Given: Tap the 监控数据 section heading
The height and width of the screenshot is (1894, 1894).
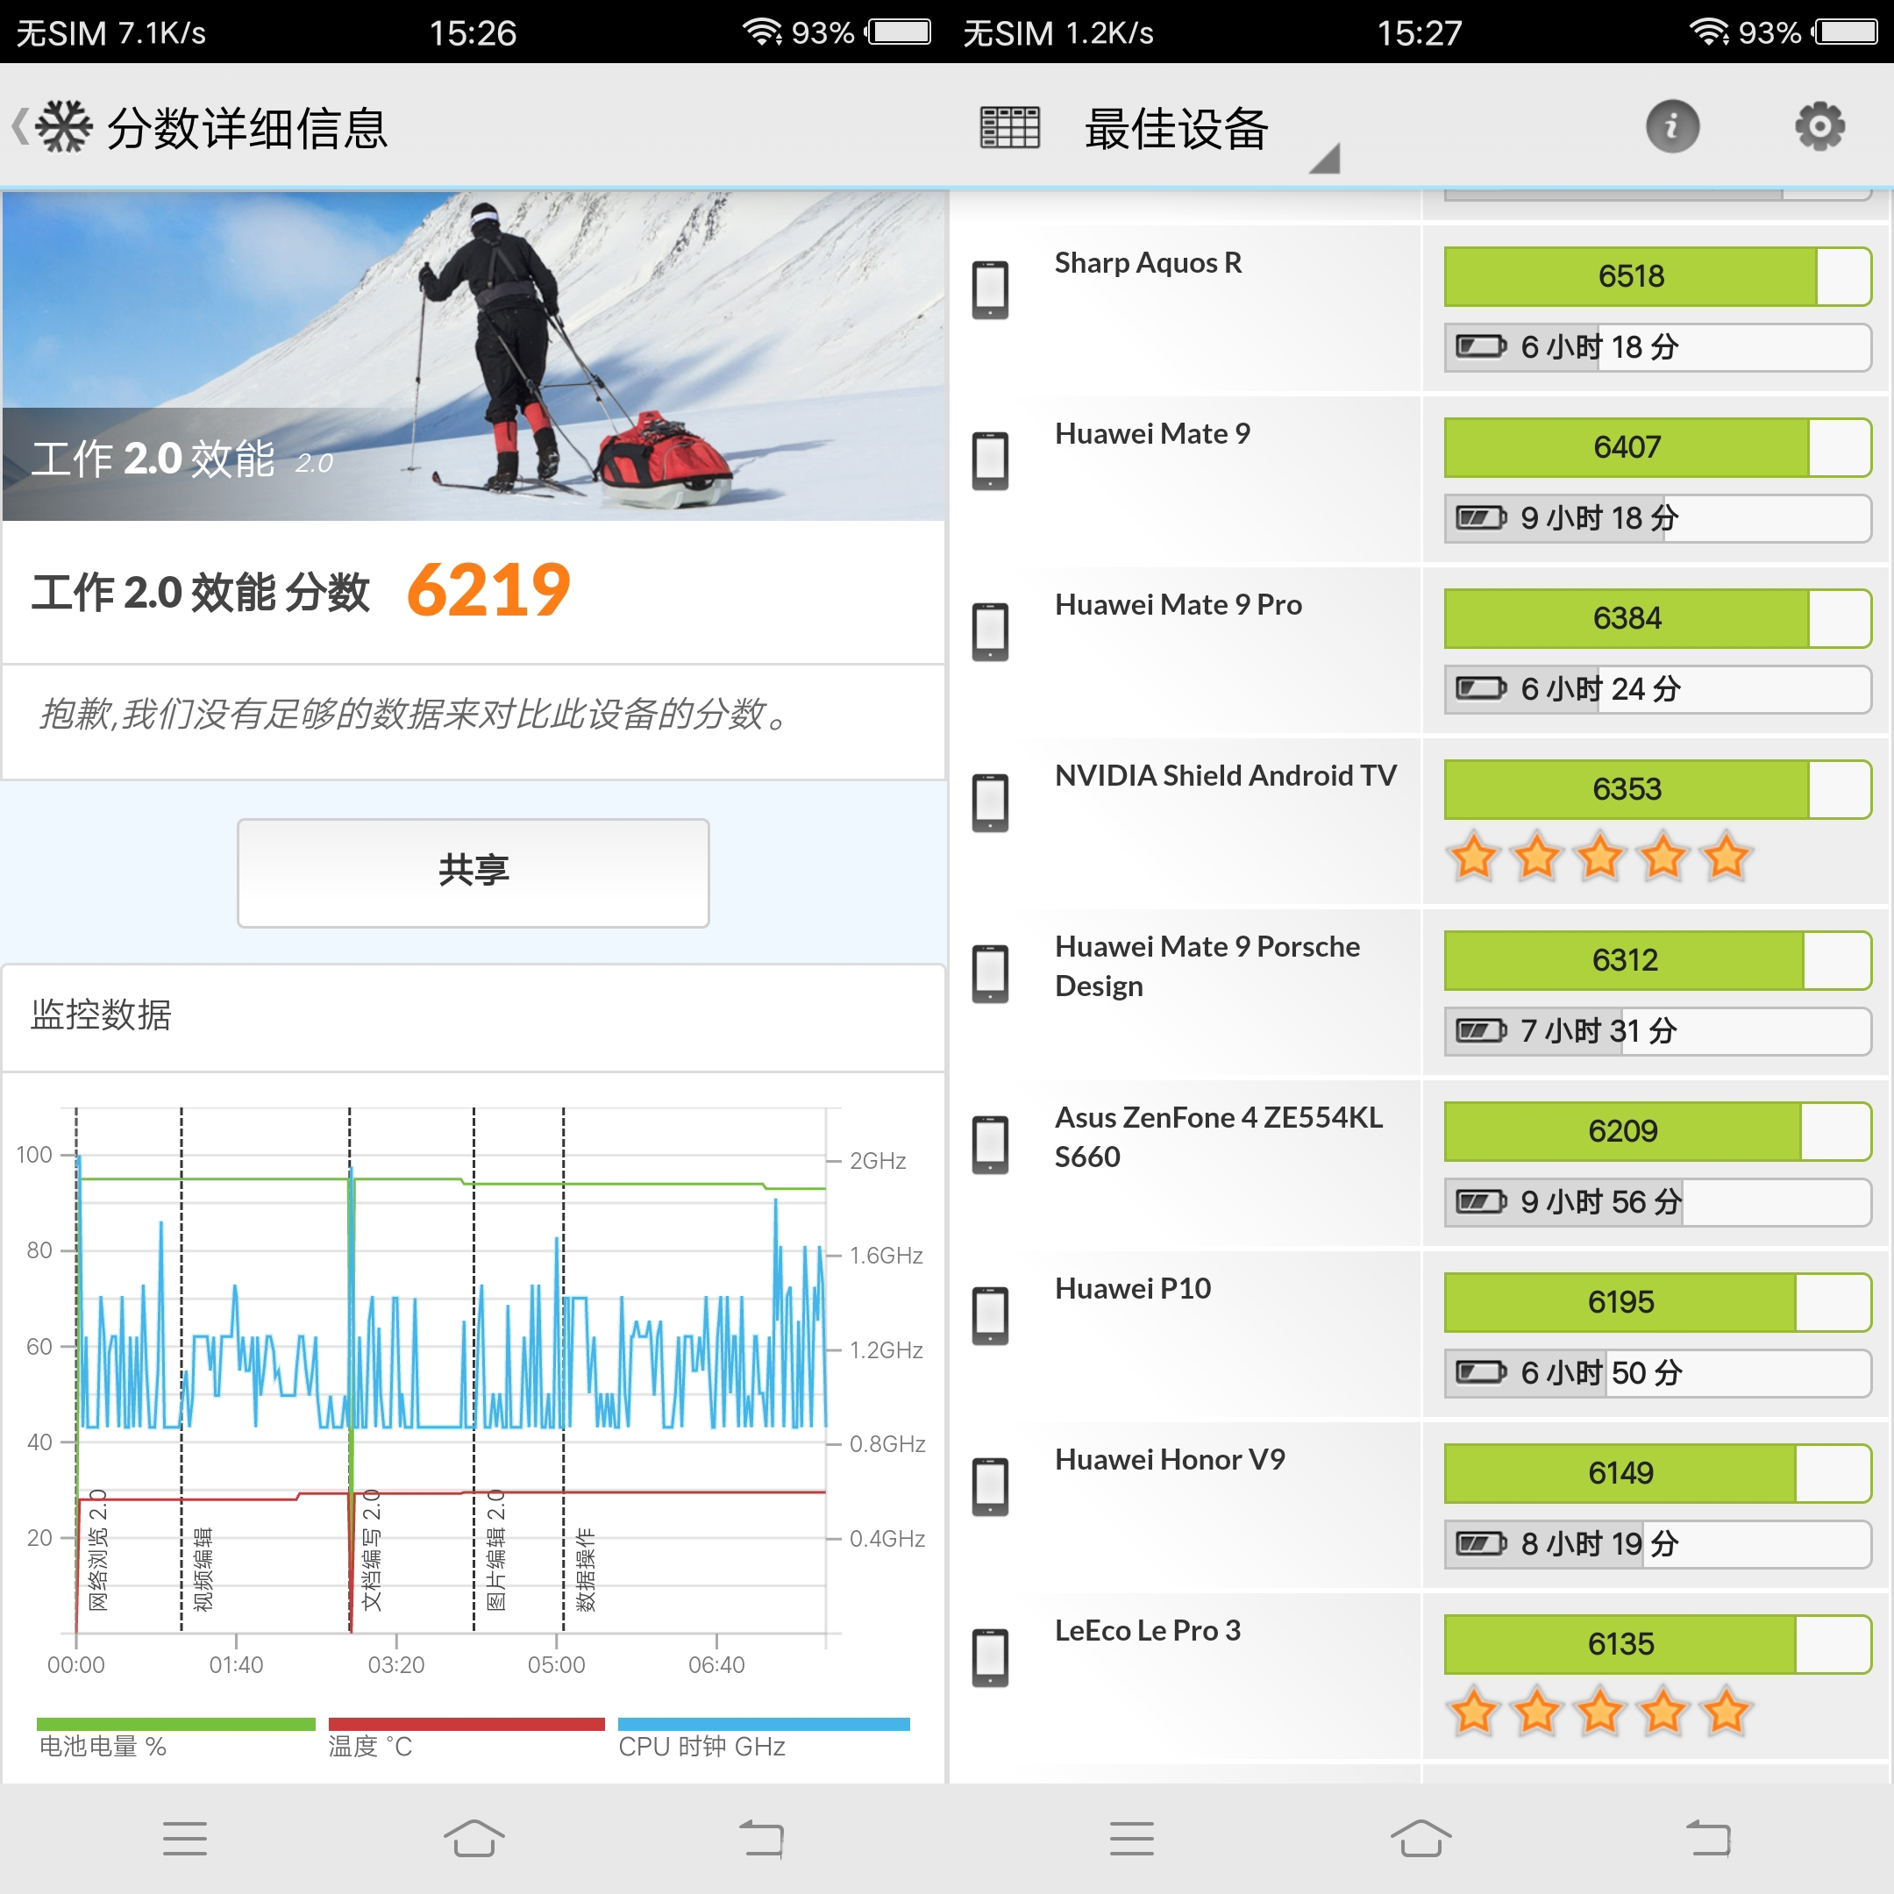Looking at the screenshot, I should point(101,1015).
